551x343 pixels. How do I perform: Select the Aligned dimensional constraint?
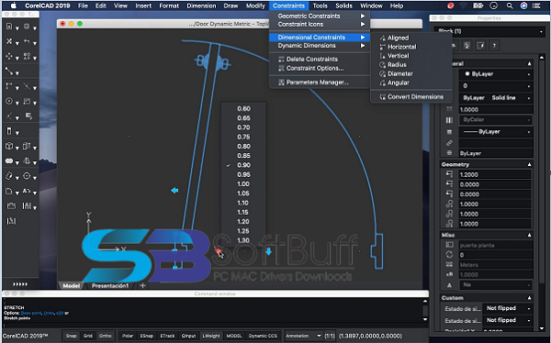[398, 38]
